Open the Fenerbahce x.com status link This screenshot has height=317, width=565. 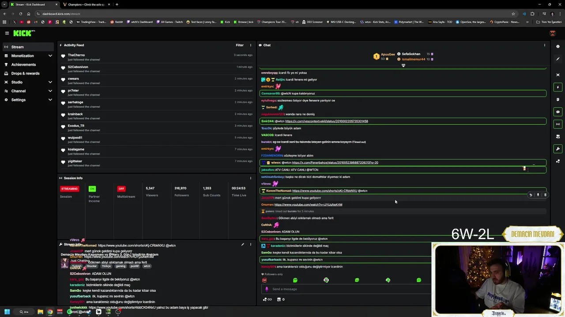click(x=335, y=162)
